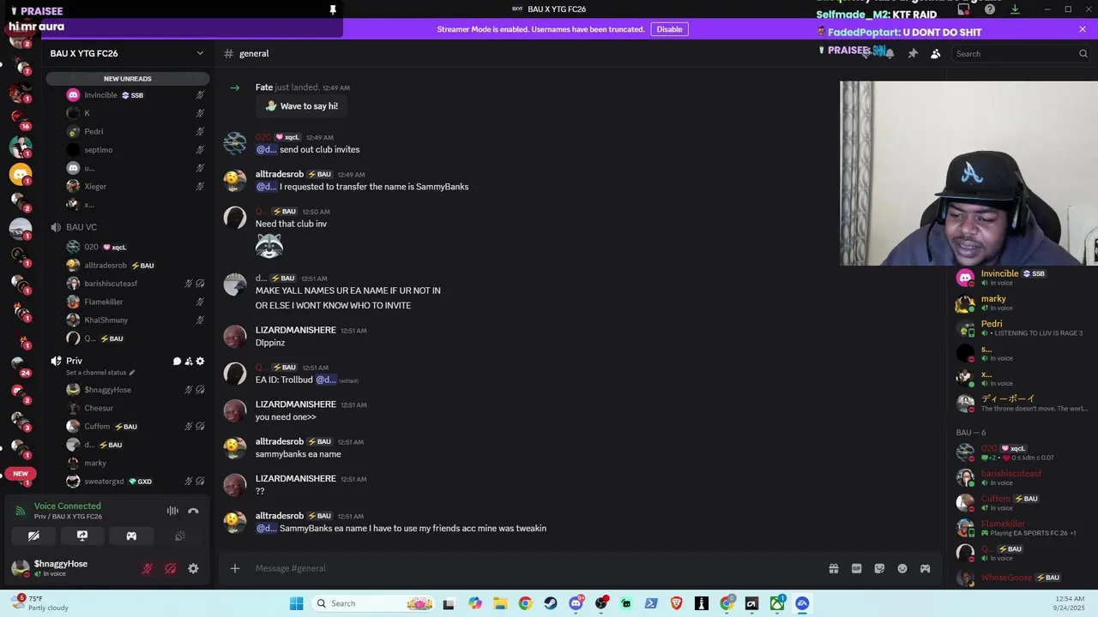
Task: Open Steam from the taskbar
Action: click(x=551, y=603)
